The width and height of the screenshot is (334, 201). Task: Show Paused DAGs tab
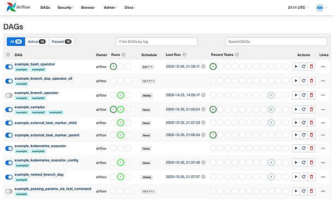(62, 42)
